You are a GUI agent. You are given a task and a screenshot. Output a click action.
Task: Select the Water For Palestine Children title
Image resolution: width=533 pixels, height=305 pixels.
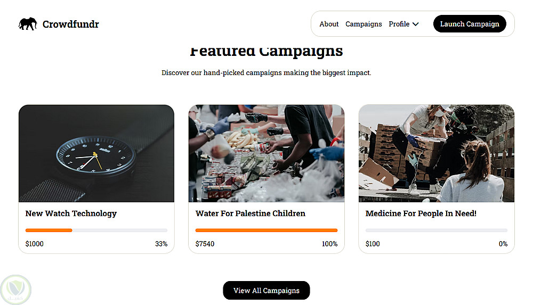(251, 213)
